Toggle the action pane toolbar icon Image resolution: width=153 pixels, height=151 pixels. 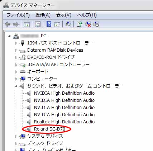[x=57, y=24]
